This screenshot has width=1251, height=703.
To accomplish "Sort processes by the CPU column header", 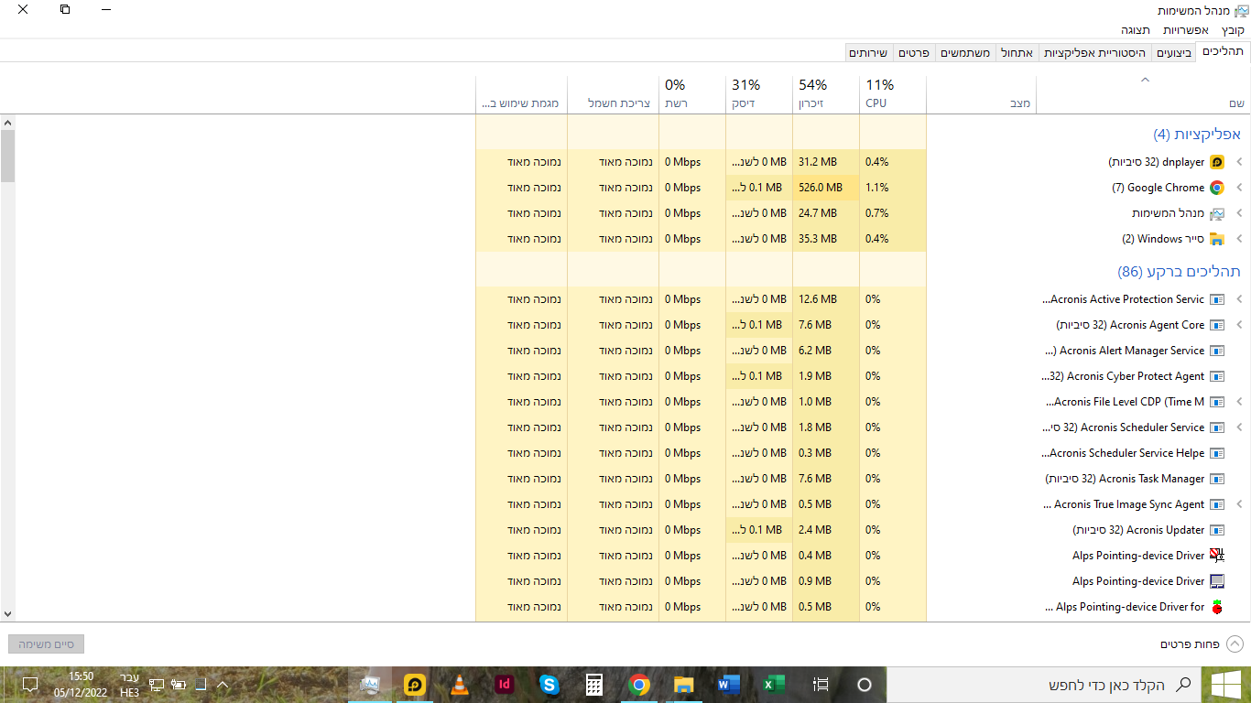I will [893, 93].
